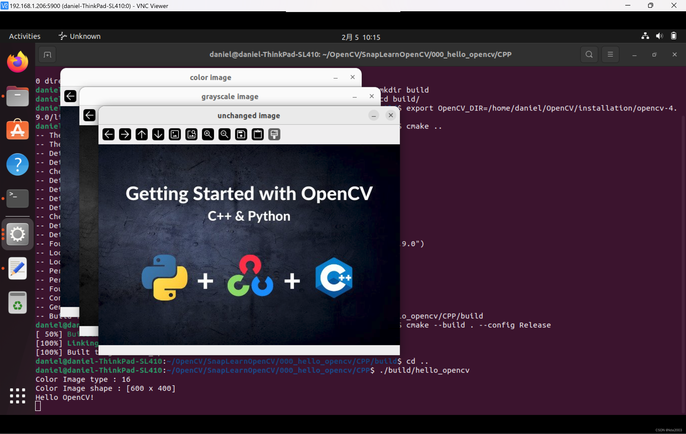686x434 pixels.
Task: Click the 'cd ..' command text
Action: click(417, 361)
